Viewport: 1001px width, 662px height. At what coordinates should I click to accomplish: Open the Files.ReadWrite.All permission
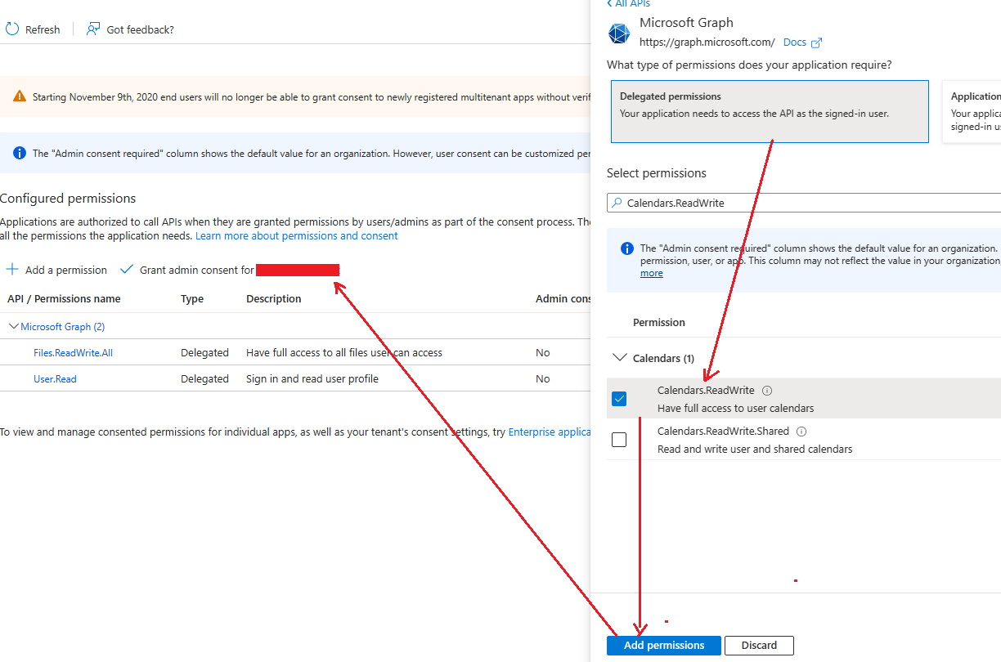(73, 353)
